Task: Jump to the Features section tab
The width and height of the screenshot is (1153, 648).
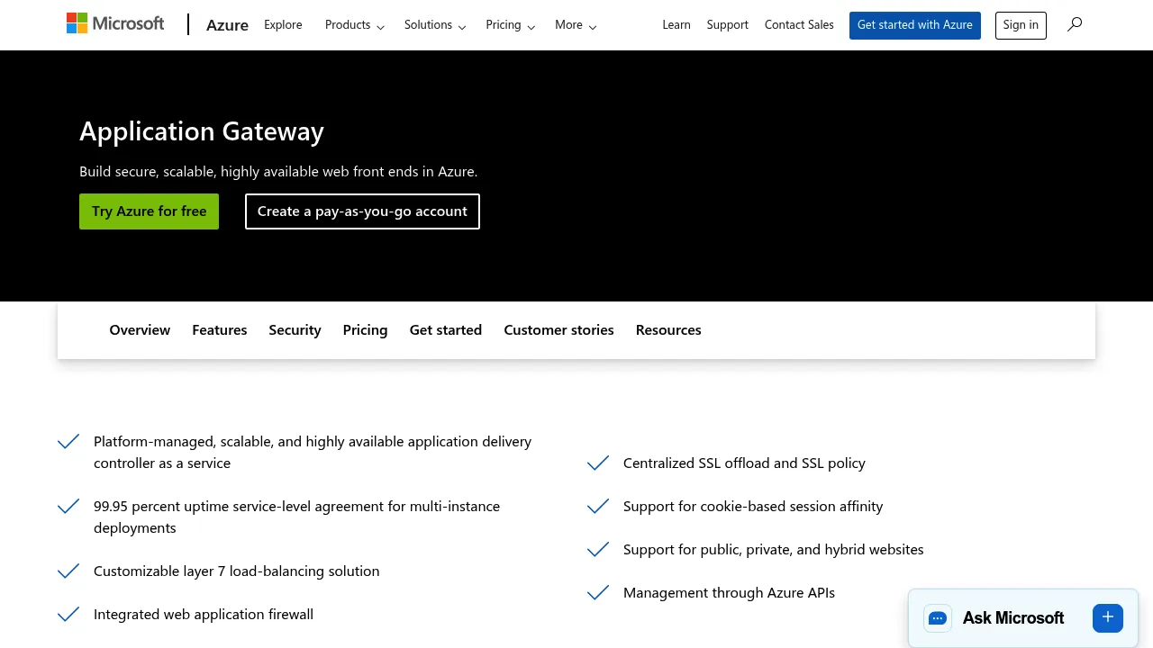Action: pos(220,330)
